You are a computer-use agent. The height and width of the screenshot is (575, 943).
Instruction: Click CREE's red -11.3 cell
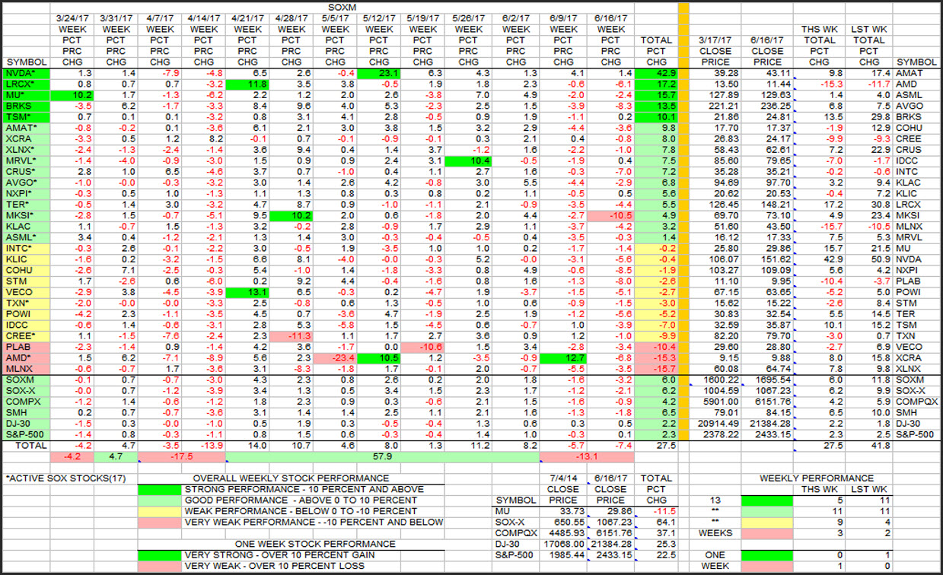tap(292, 337)
